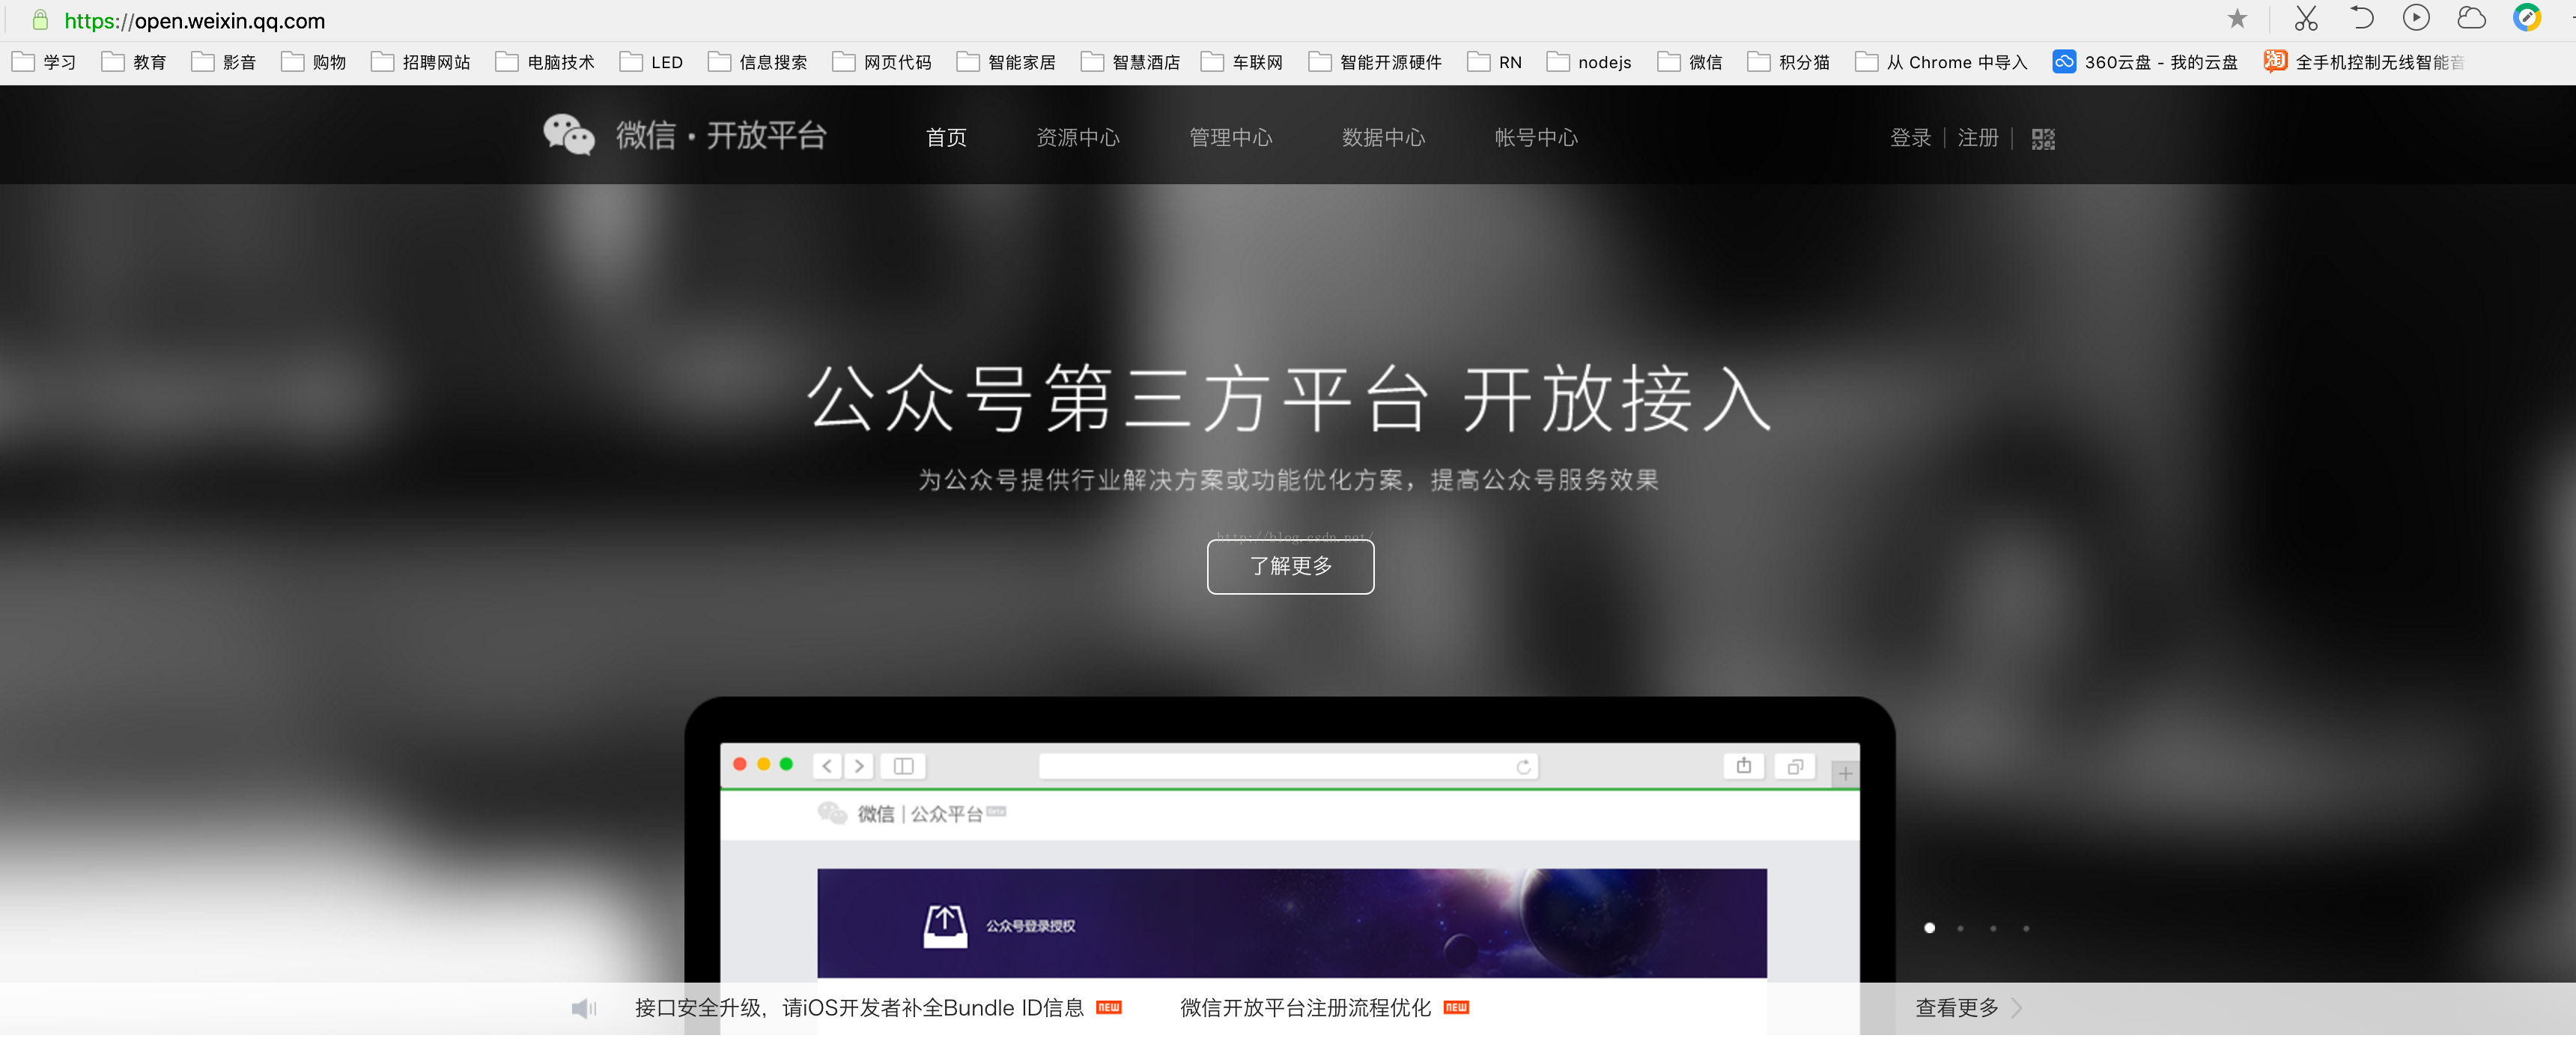The width and height of the screenshot is (2576, 1059).
Task: Open the 智能家居 bookmark folder
Action: tap(1007, 62)
